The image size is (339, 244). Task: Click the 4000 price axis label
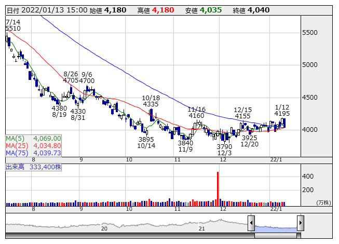[x=310, y=130]
